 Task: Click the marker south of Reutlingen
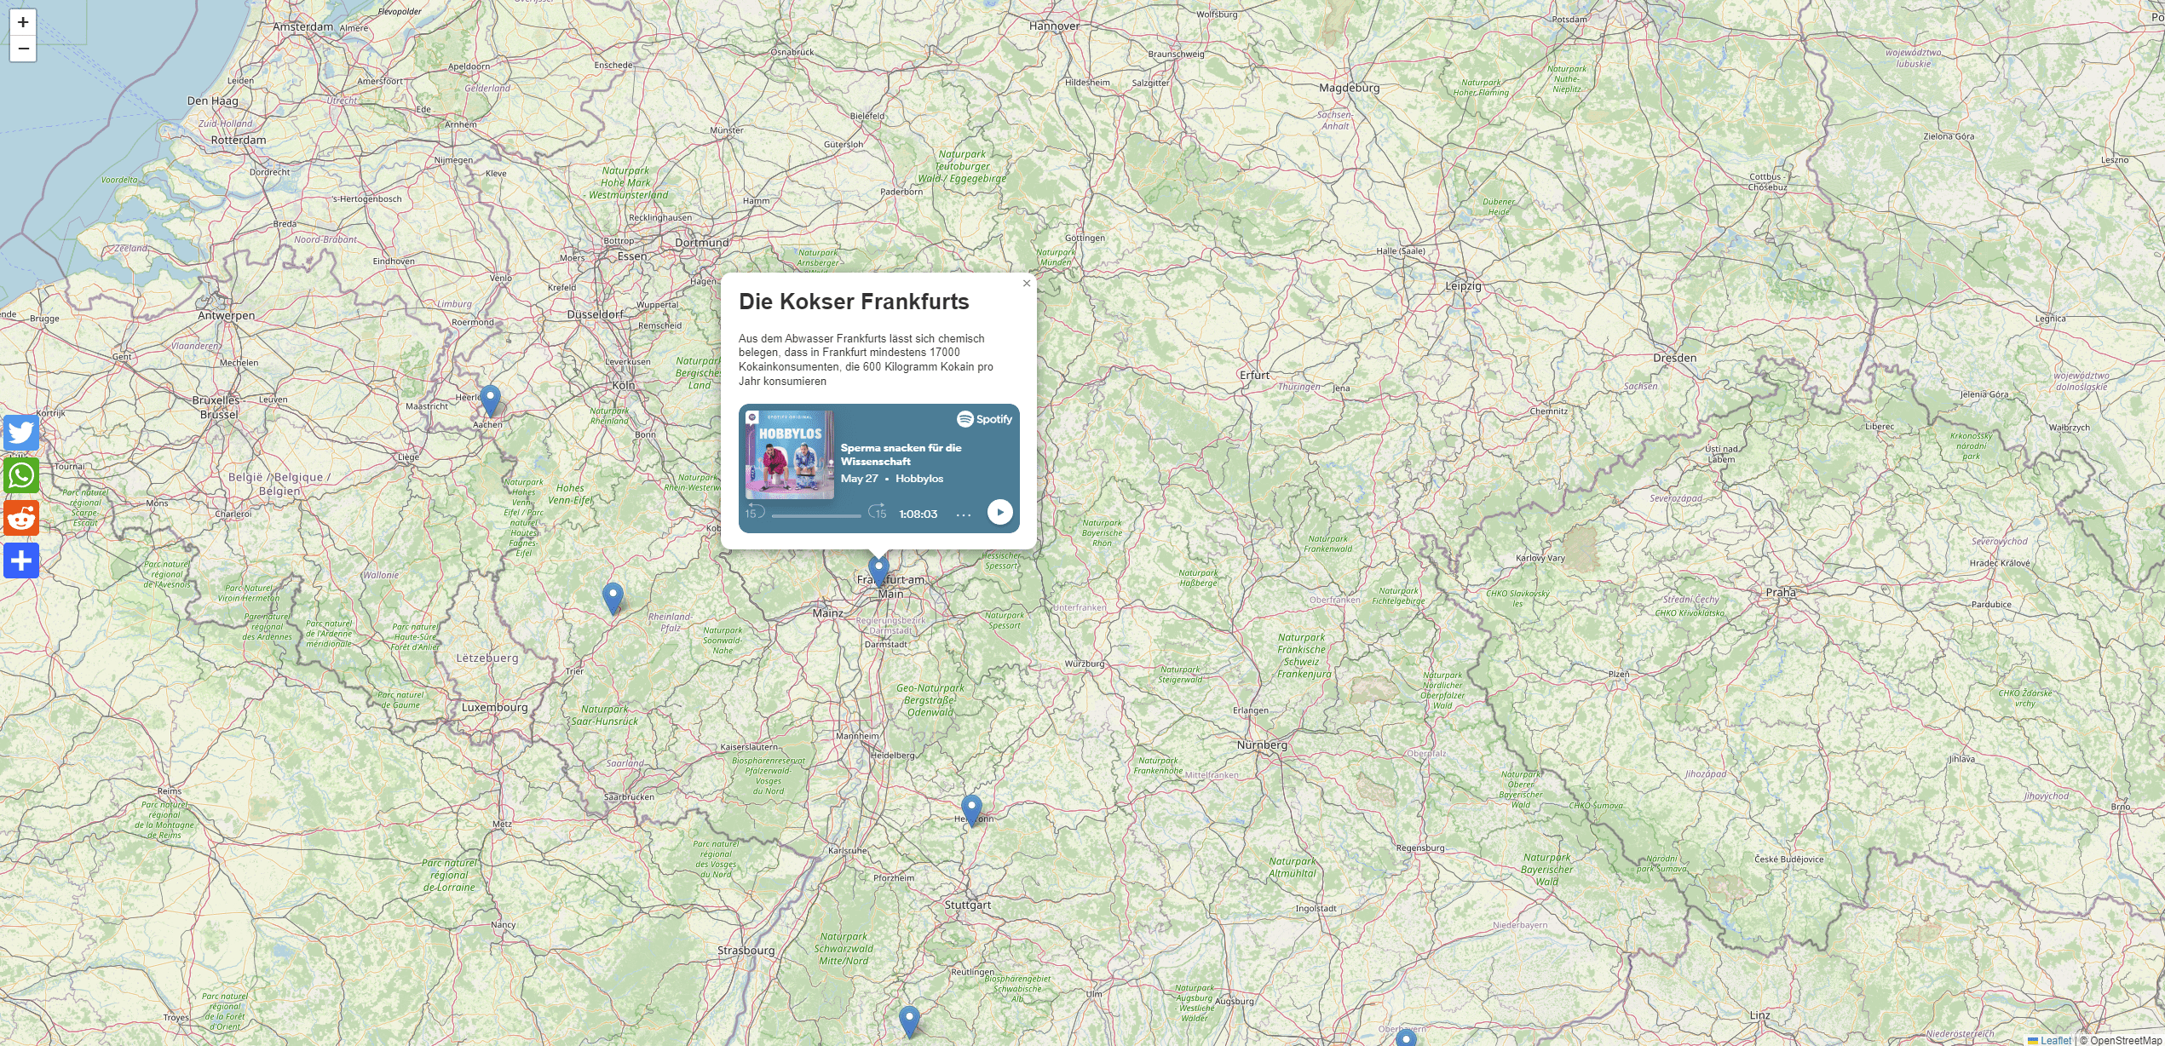[x=909, y=1020]
